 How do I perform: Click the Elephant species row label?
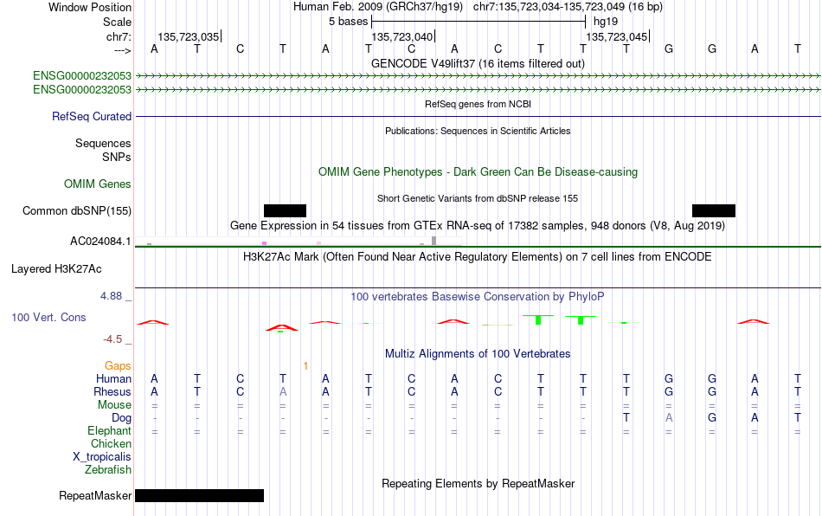tap(109, 430)
